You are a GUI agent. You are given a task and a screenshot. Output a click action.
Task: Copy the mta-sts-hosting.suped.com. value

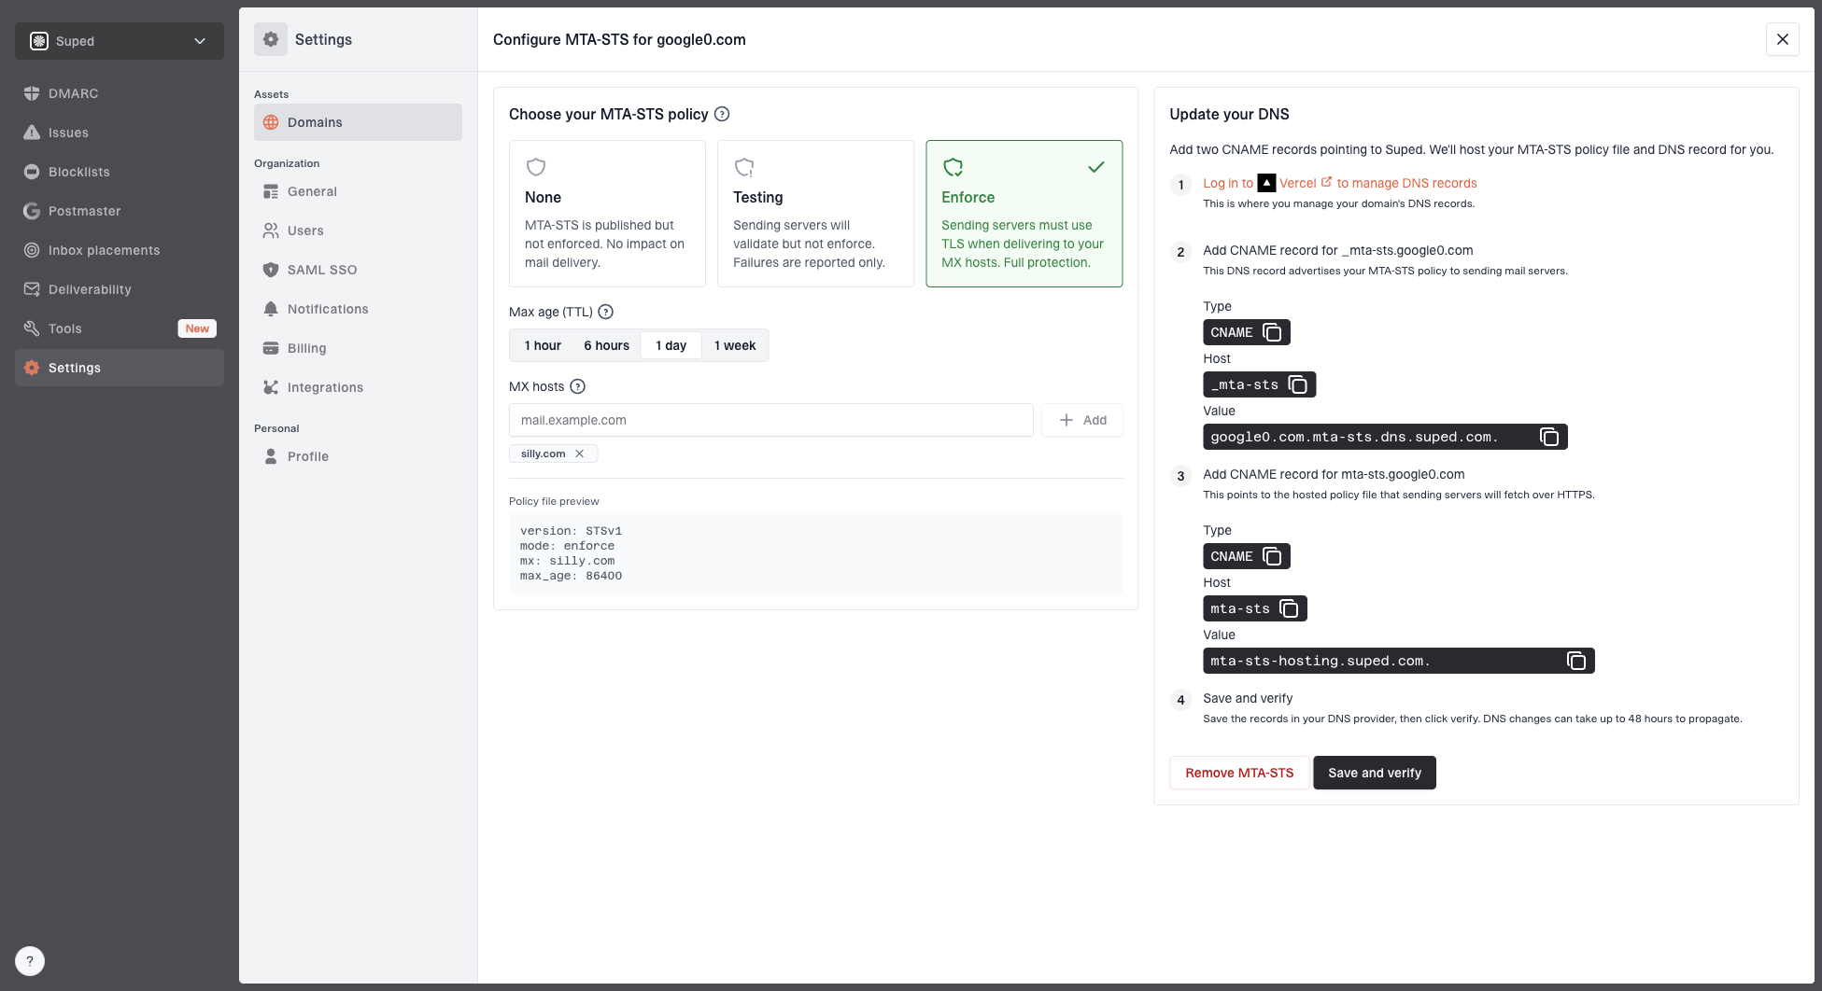point(1576,661)
